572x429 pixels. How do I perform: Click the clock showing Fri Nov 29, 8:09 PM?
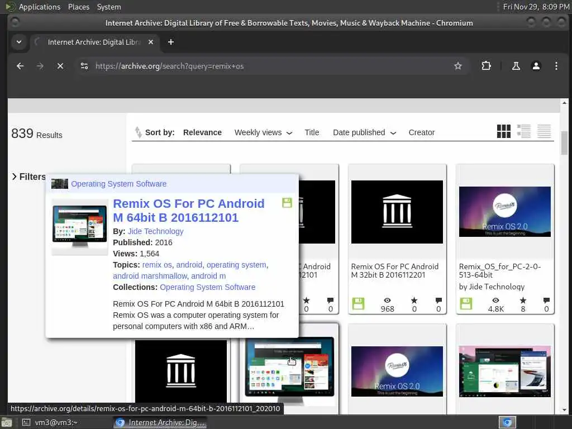536,7
